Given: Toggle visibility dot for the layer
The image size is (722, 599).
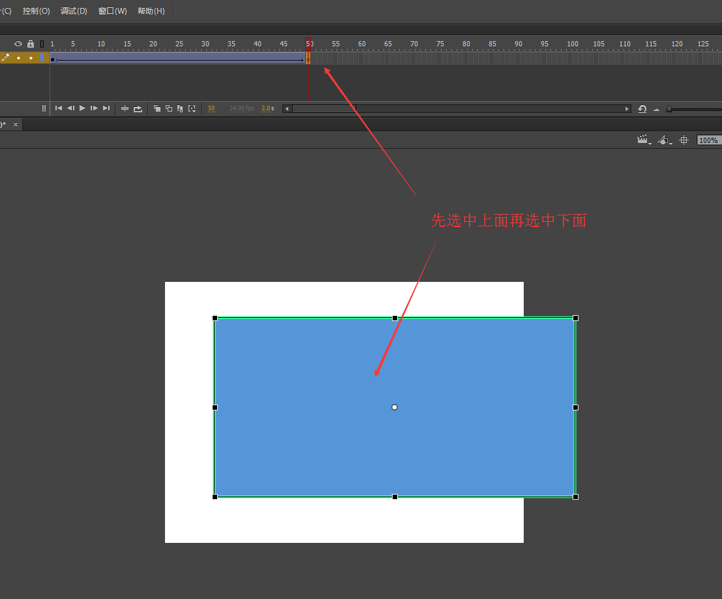Looking at the screenshot, I should point(18,58).
